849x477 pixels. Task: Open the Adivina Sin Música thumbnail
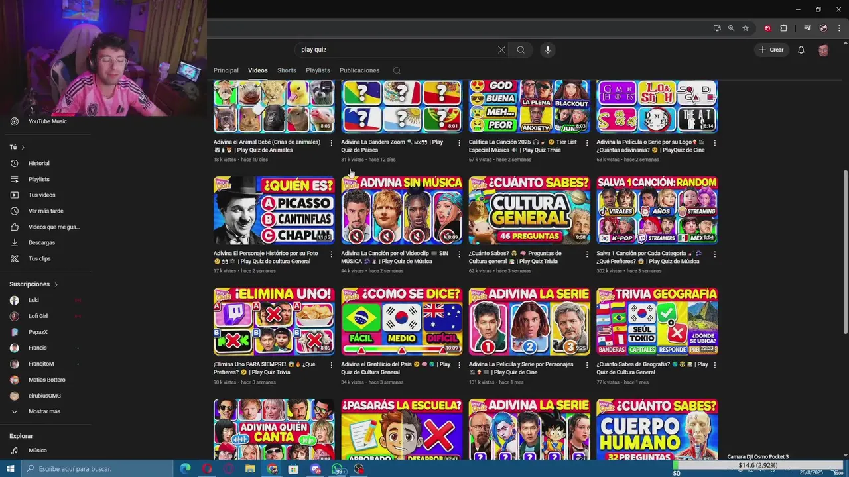(x=402, y=210)
